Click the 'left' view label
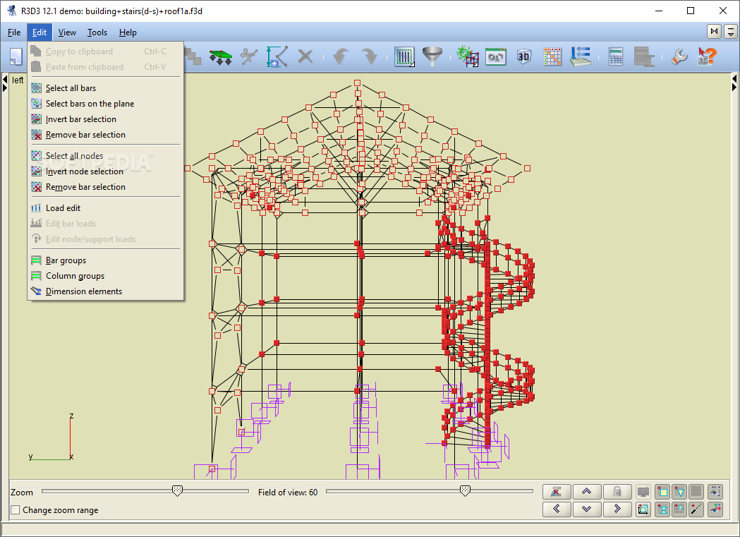The height and width of the screenshot is (537, 740). click(18, 80)
